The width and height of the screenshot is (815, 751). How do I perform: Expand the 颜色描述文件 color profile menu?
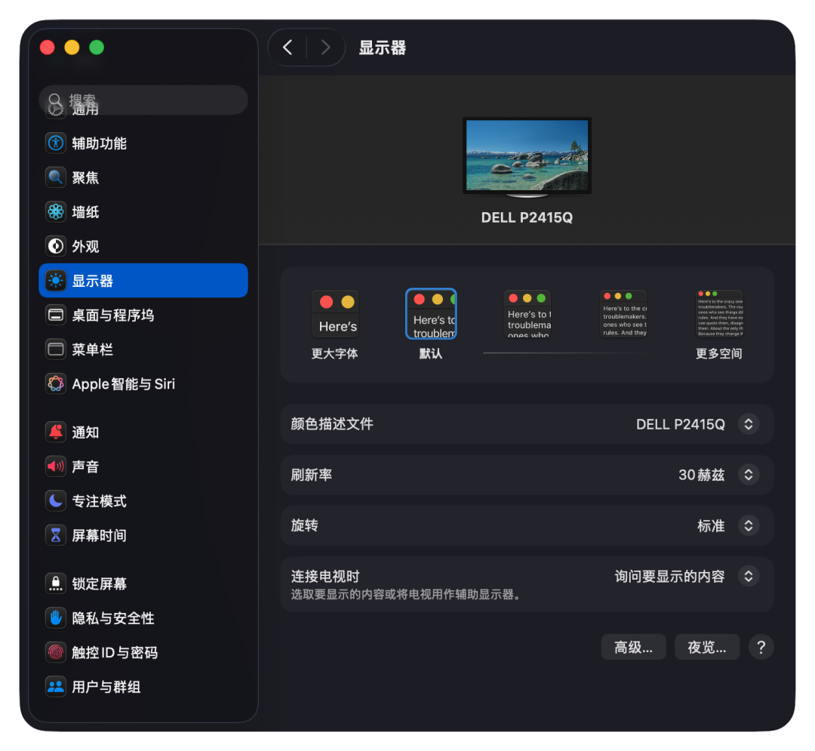point(748,424)
